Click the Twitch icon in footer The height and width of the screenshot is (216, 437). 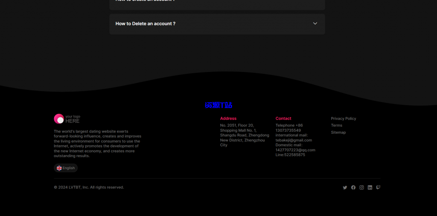[378, 187]
